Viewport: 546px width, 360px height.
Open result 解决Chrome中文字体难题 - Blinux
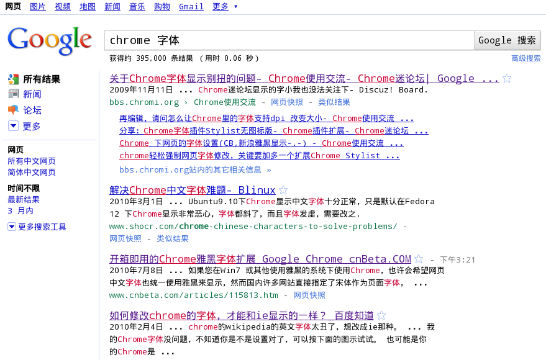pyautogui.click(x=192, y=191)
